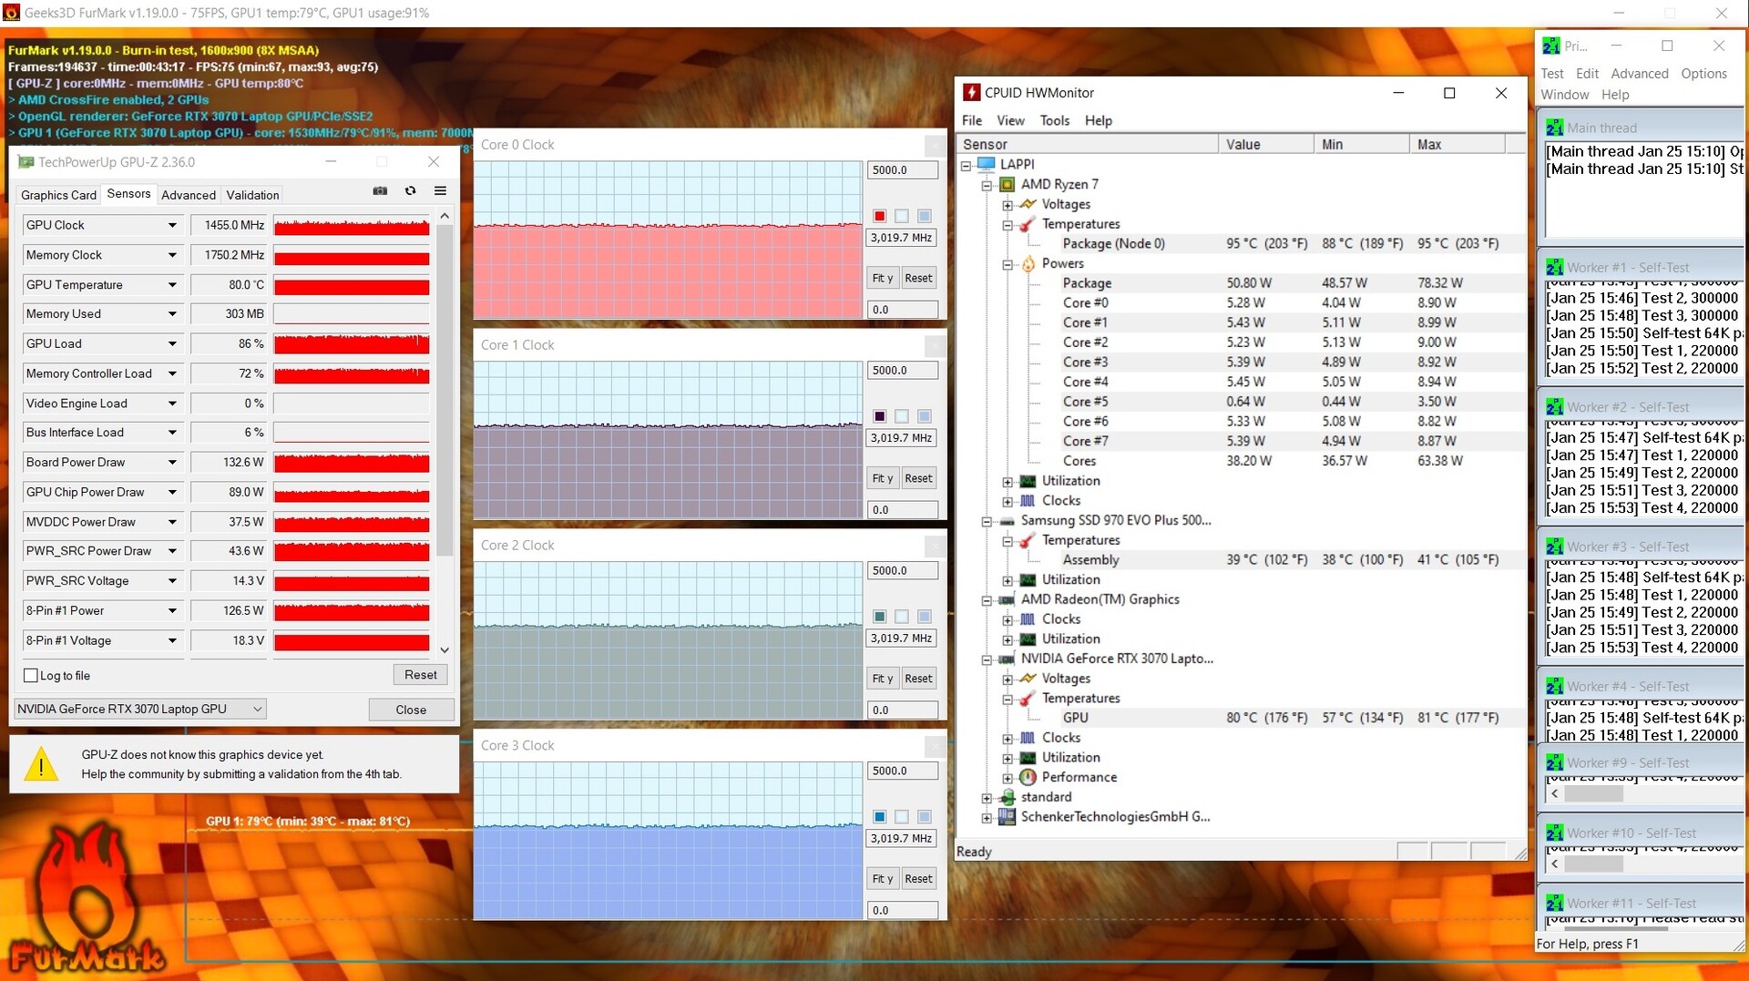This screenshot has height=981, width=1749.
Task: Open the File menu in HWMonitor
Action: pos(972,120)
